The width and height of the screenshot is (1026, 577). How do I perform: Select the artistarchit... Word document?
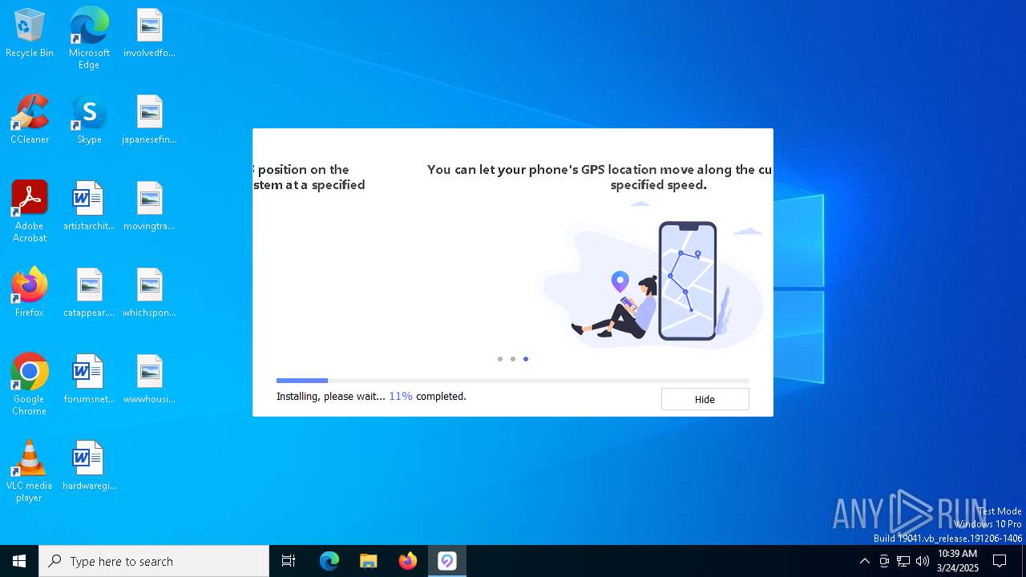click(x=89, y=207)
